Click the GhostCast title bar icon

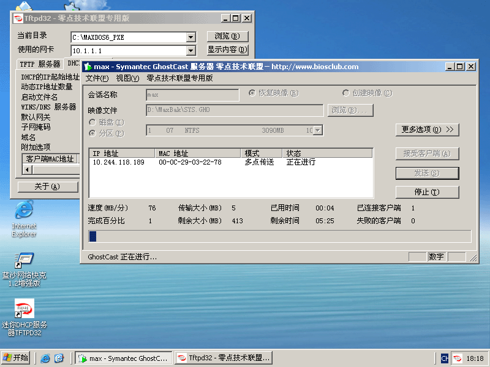coord(88,67)
